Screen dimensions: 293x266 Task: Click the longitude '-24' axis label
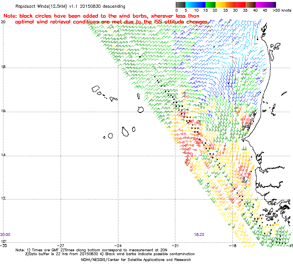coord(118,246)
